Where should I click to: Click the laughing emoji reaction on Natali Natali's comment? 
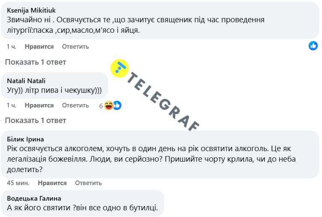pos(108,105)
